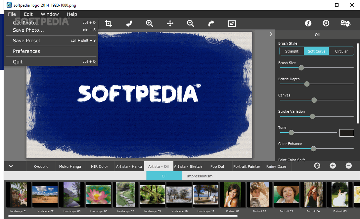Image resolution: width=360 pixels, height=219 pixels.
Task: Apply the Landscape 02 preset thumbnail
Action: pyautogui.click(x=45, y=195)
